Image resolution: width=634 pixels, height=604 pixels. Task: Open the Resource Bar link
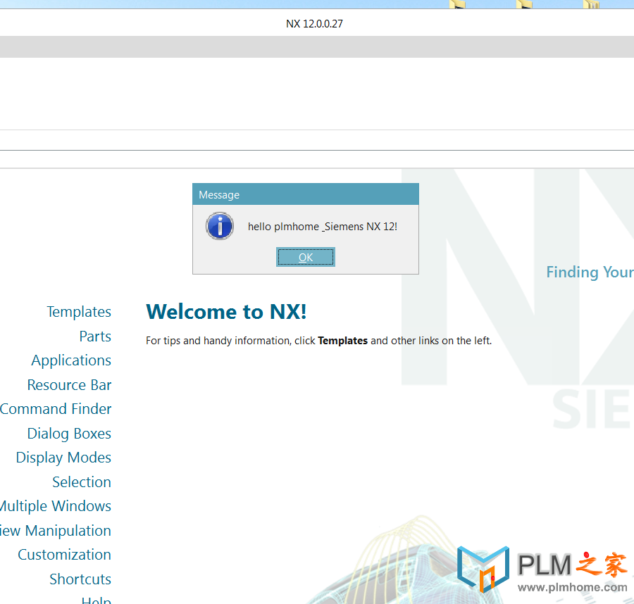tap(69, 385)
